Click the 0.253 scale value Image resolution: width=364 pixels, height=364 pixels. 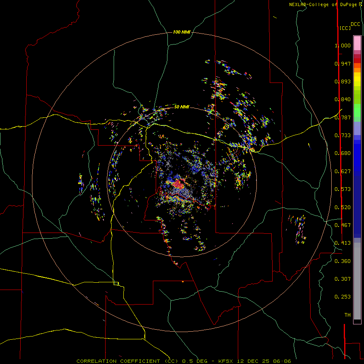pos(343,297)
